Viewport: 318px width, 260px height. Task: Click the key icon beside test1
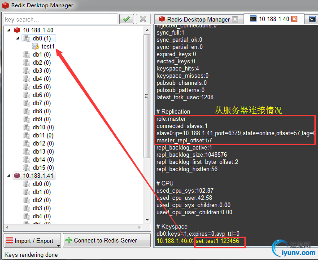[35, 47]
